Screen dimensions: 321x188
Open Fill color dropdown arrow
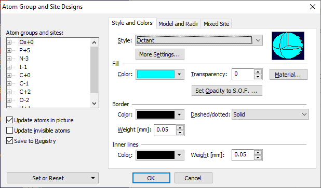179,74
